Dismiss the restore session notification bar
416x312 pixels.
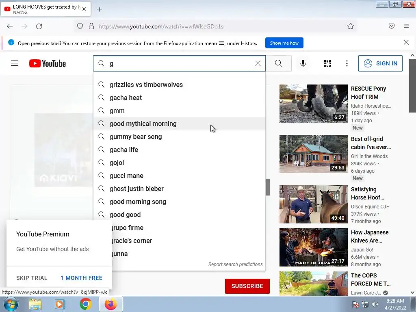pos(406,42)
